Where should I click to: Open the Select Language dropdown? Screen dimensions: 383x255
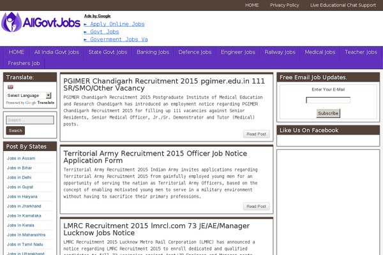coord(29,96)
